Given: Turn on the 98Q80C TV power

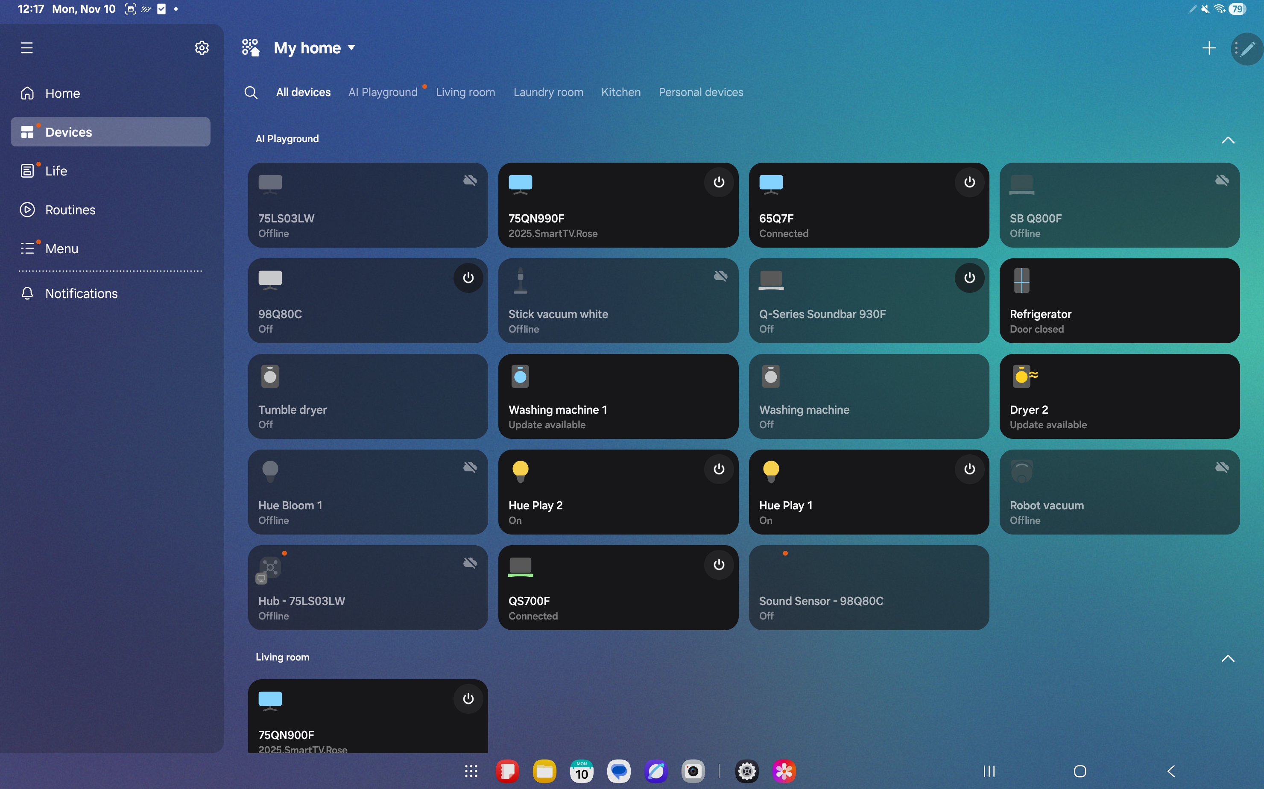Looking at the screenshot, I should pos(468,278).
